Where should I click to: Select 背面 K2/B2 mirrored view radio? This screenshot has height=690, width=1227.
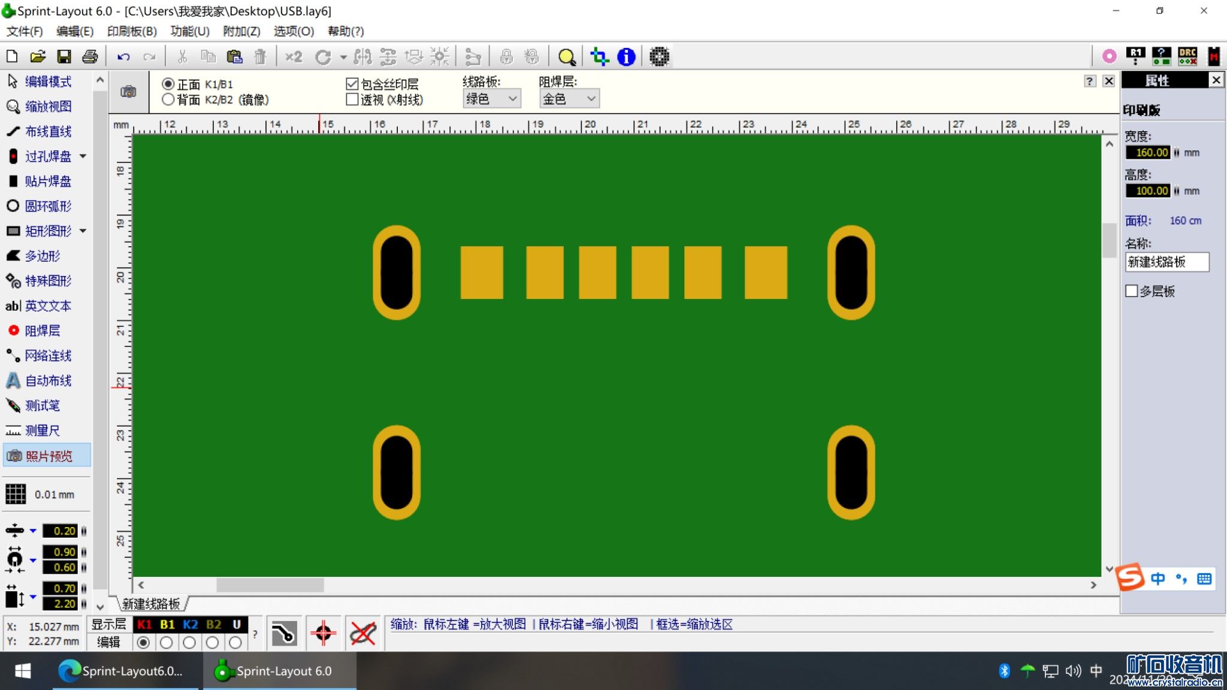168,99
